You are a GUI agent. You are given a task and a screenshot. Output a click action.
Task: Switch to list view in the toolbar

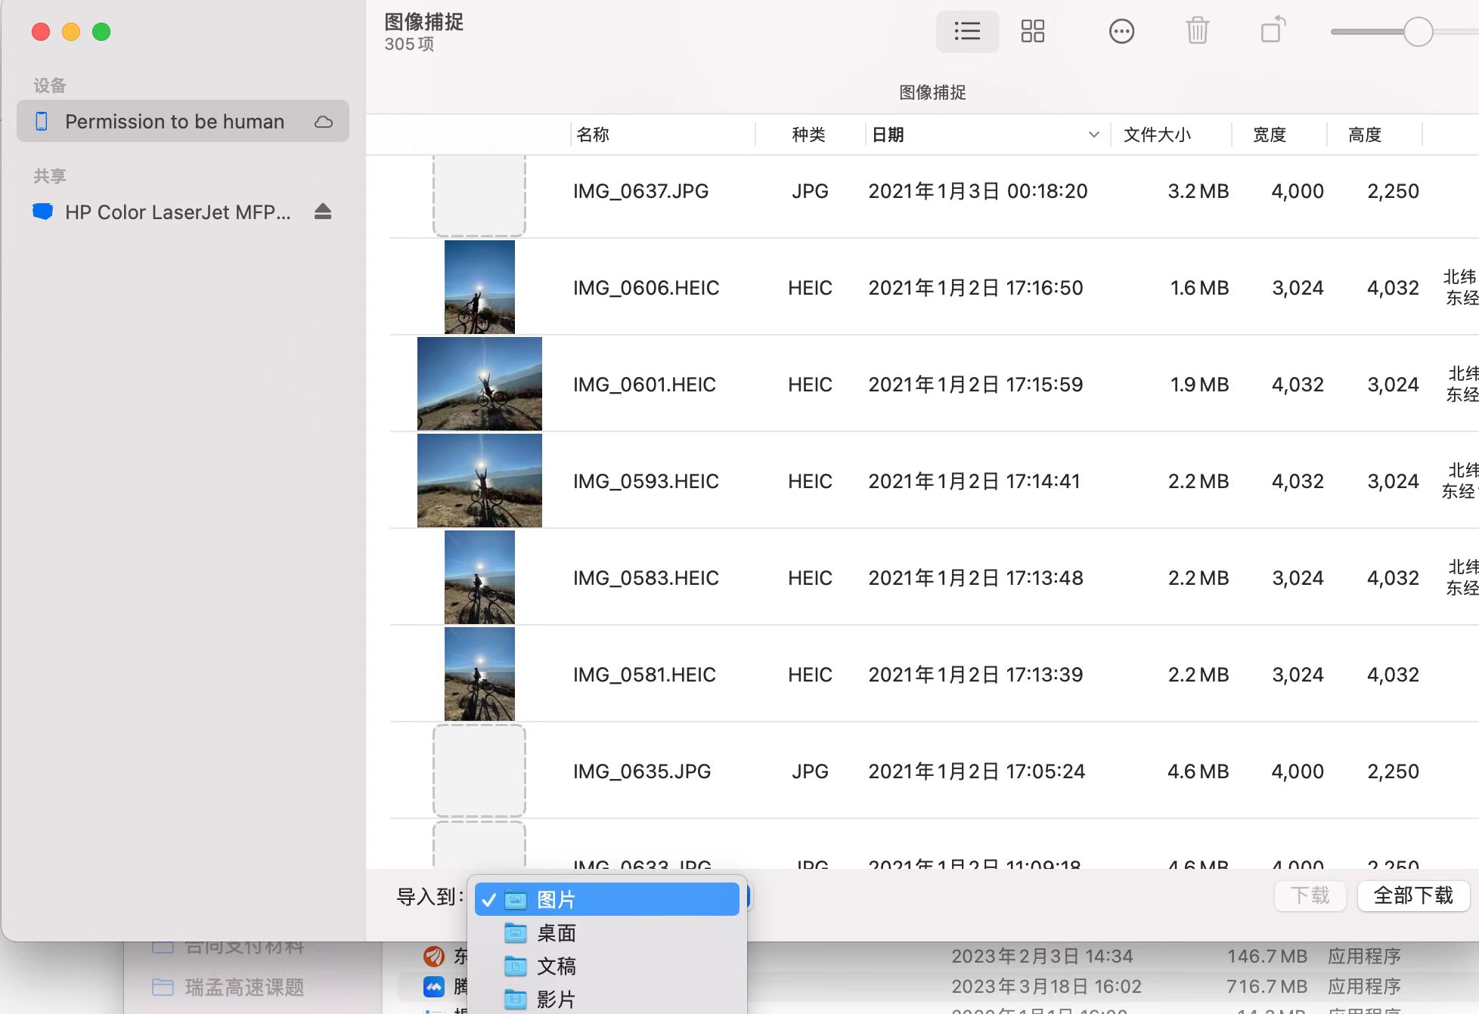(967, 32)
